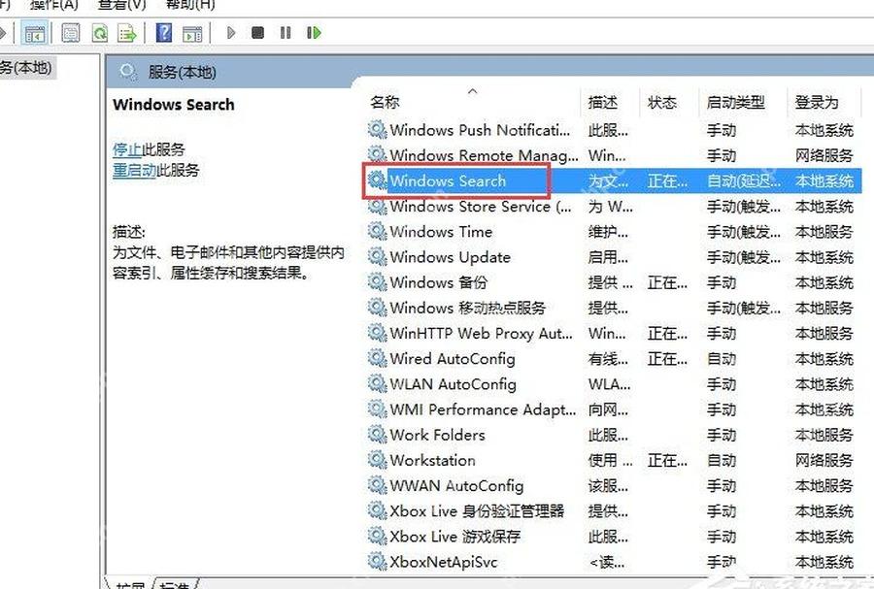874x589 pixels.
Task: Select the WMI Performance Adapter service name
Action: pos(483,409)
